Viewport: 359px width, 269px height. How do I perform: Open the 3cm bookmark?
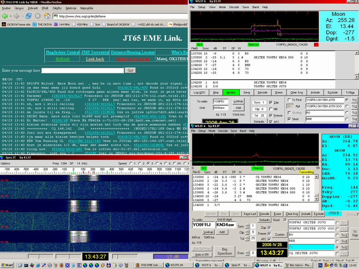coord(95,24)
